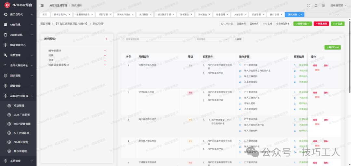Click the 造数管理 wrench icon

tap(6, 55)
